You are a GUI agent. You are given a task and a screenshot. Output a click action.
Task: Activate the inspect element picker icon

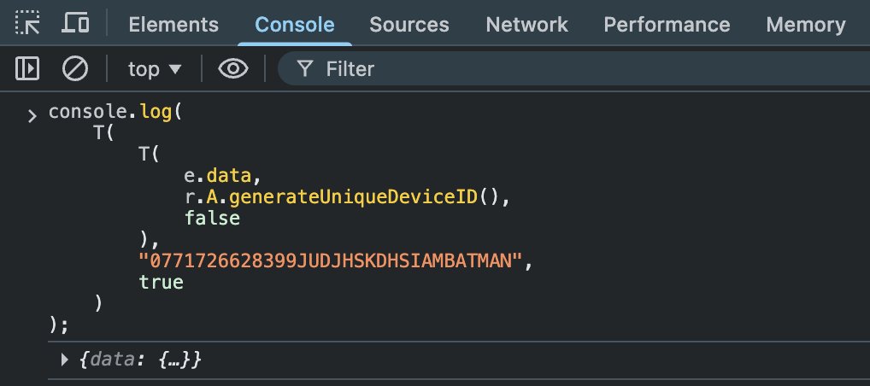click(x=27, y=23)
